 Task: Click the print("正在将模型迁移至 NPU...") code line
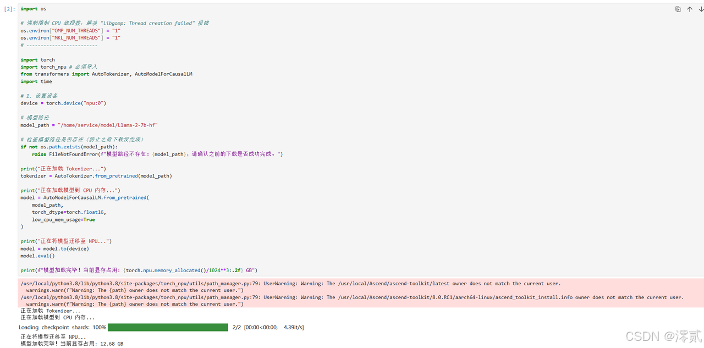point(66,241)
